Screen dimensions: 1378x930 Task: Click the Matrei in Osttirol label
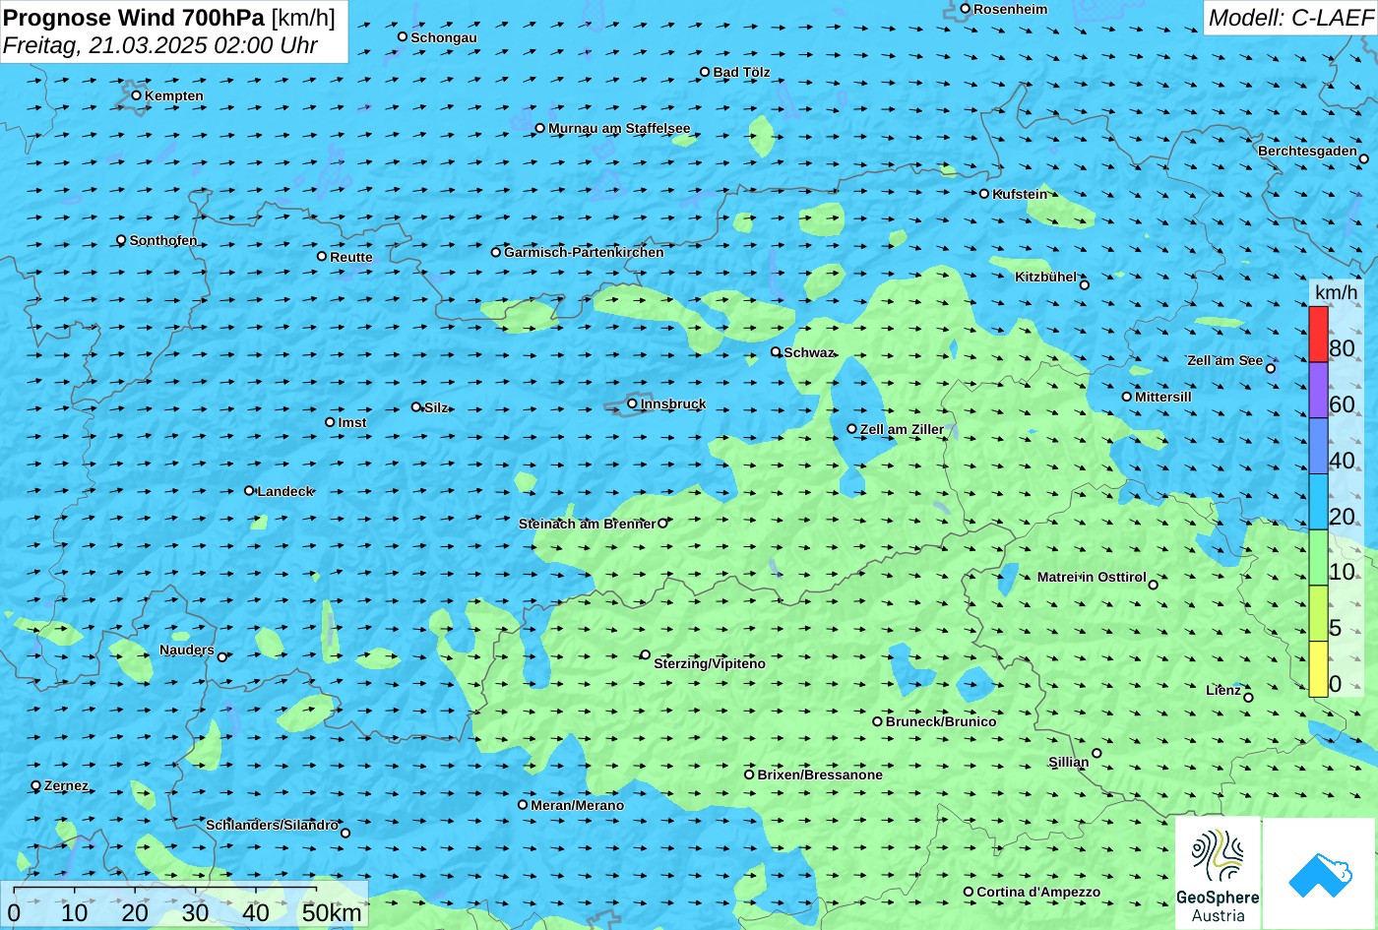tap(1092, 577)
